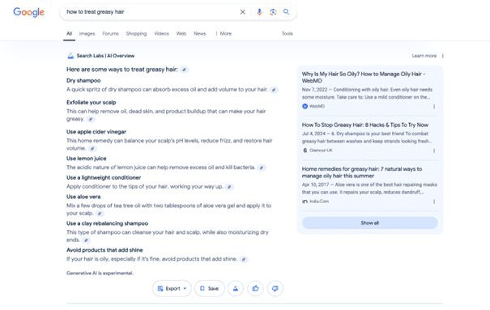
Task: Go to Google homepage via the logo
Action: point(28,12)
